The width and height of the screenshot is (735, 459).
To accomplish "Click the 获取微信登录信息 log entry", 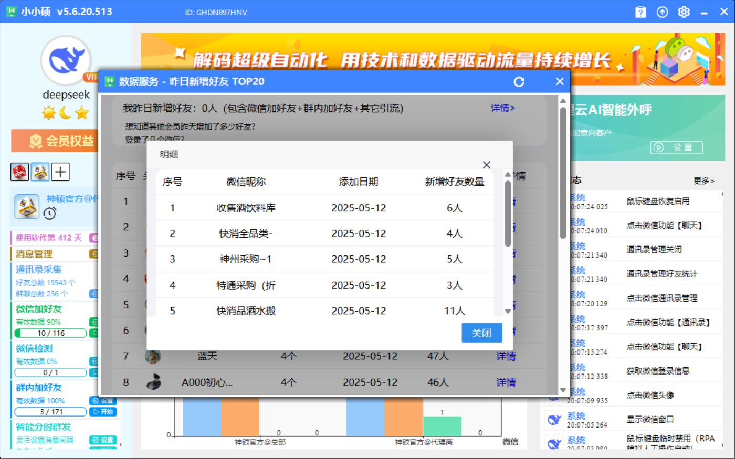I will pyautogui.click(x=658, y=371).
